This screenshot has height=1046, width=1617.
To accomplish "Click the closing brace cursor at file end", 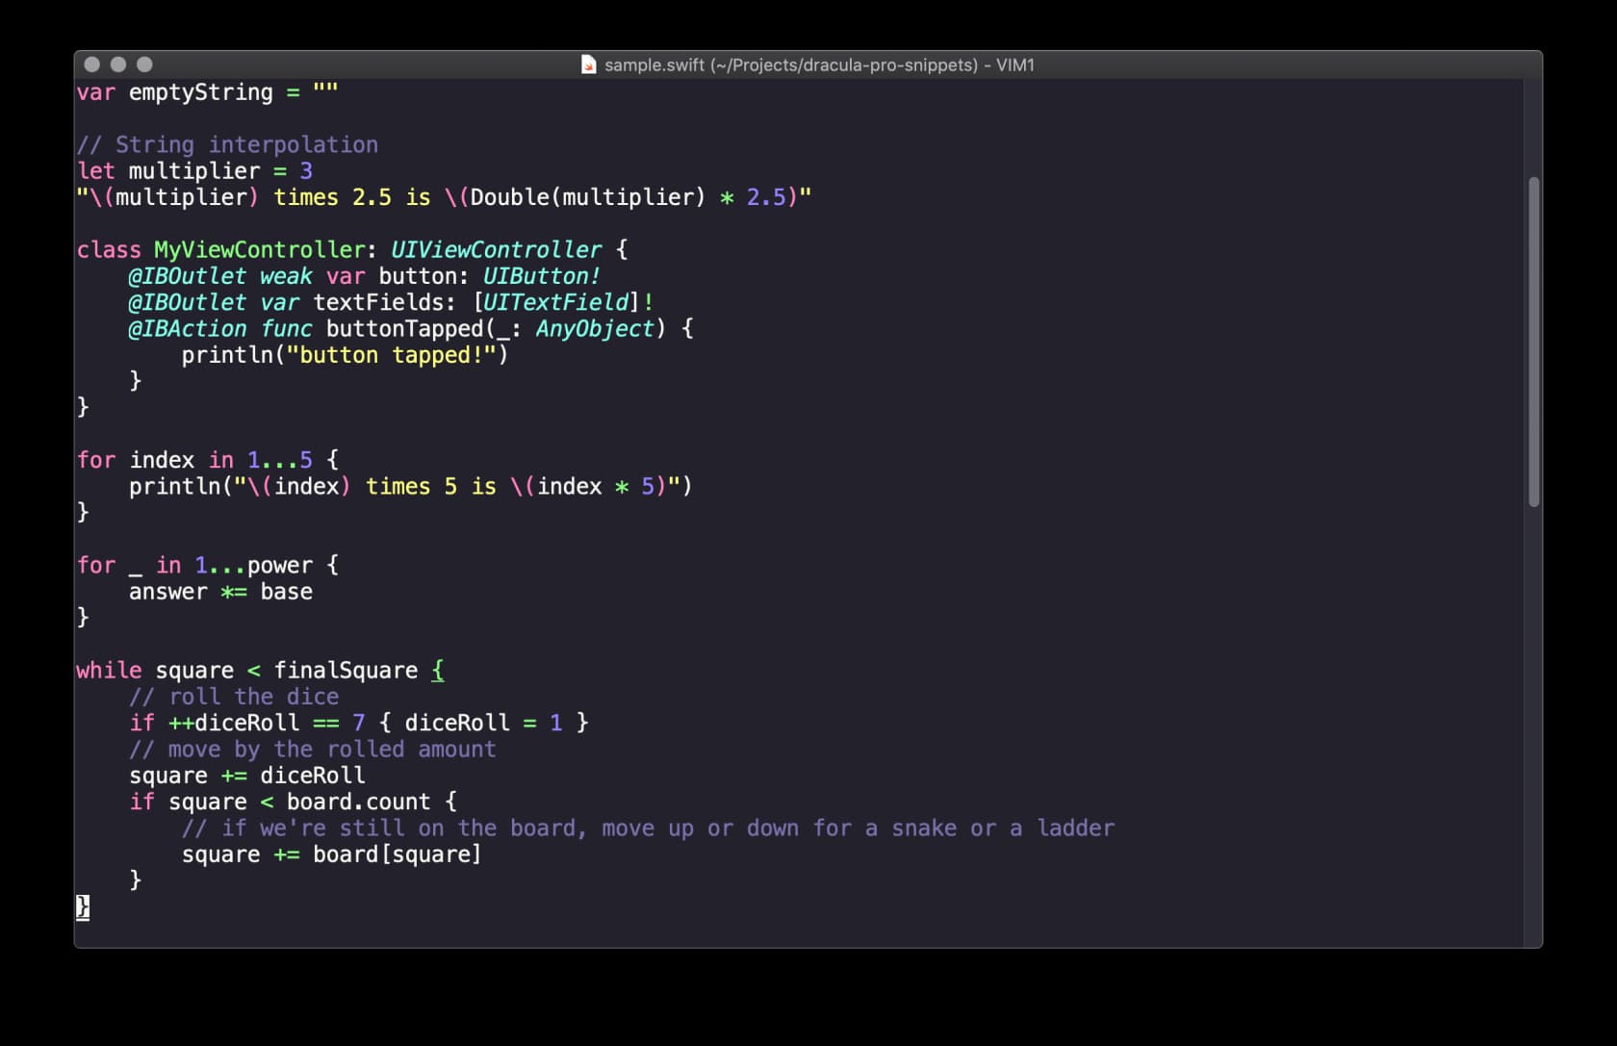I will pyautogui.click(x=82, y=906).
